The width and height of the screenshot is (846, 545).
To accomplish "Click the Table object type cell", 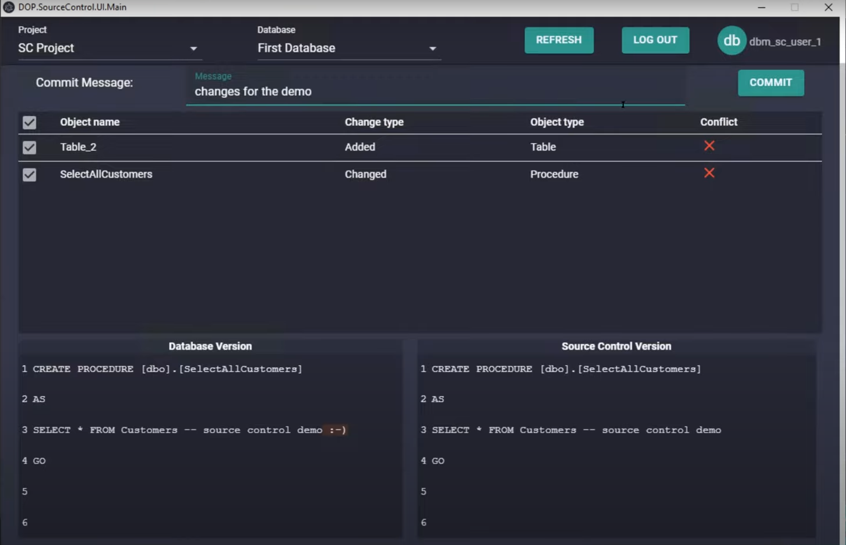I will (x=543, y=147).
